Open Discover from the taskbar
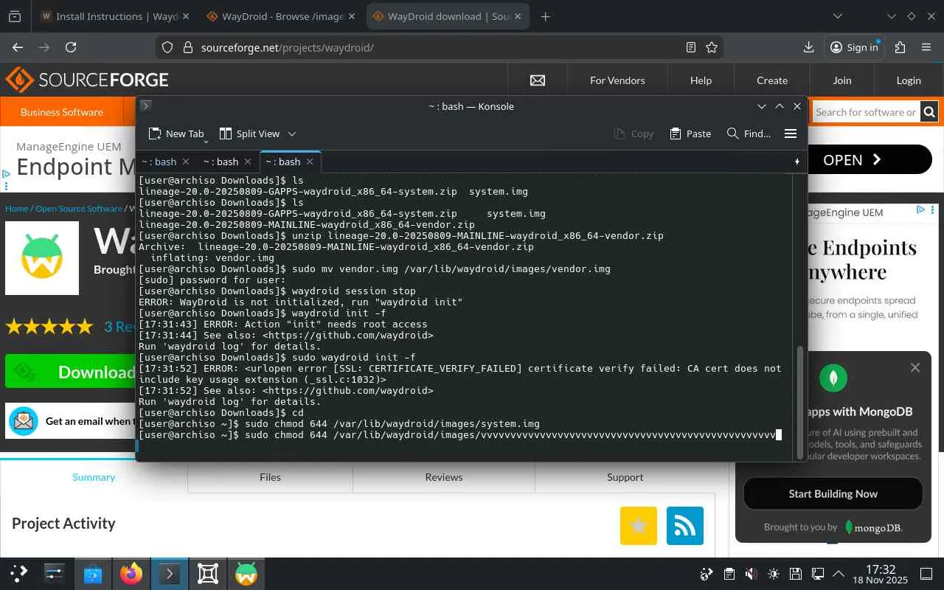Viewport: 944px width, 590px height. (93, 573)
